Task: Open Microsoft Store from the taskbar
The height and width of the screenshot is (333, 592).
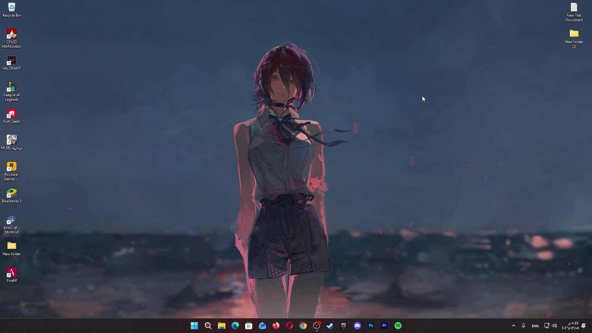Action: click(249, 326)
